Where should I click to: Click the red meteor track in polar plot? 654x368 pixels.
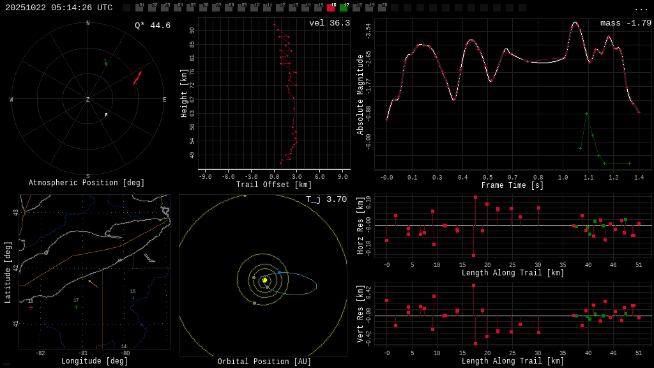tap(137, 78)
